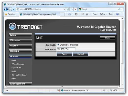Open the Page menu

tap(95, 14)
